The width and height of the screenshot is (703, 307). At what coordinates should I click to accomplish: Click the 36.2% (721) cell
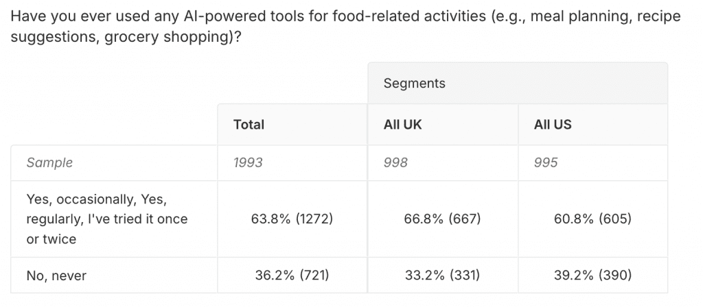(x=292, y=276)
